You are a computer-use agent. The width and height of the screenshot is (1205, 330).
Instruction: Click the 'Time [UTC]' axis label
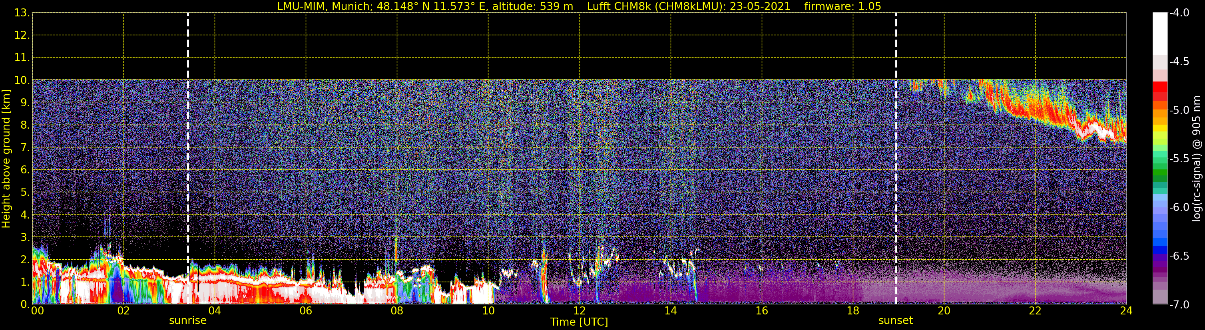[579, 322]
